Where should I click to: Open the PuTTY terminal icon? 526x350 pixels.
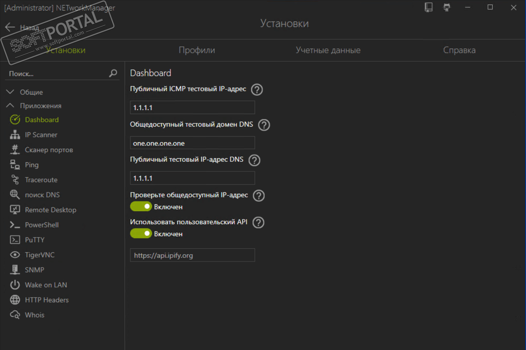(x=15, y=240)
